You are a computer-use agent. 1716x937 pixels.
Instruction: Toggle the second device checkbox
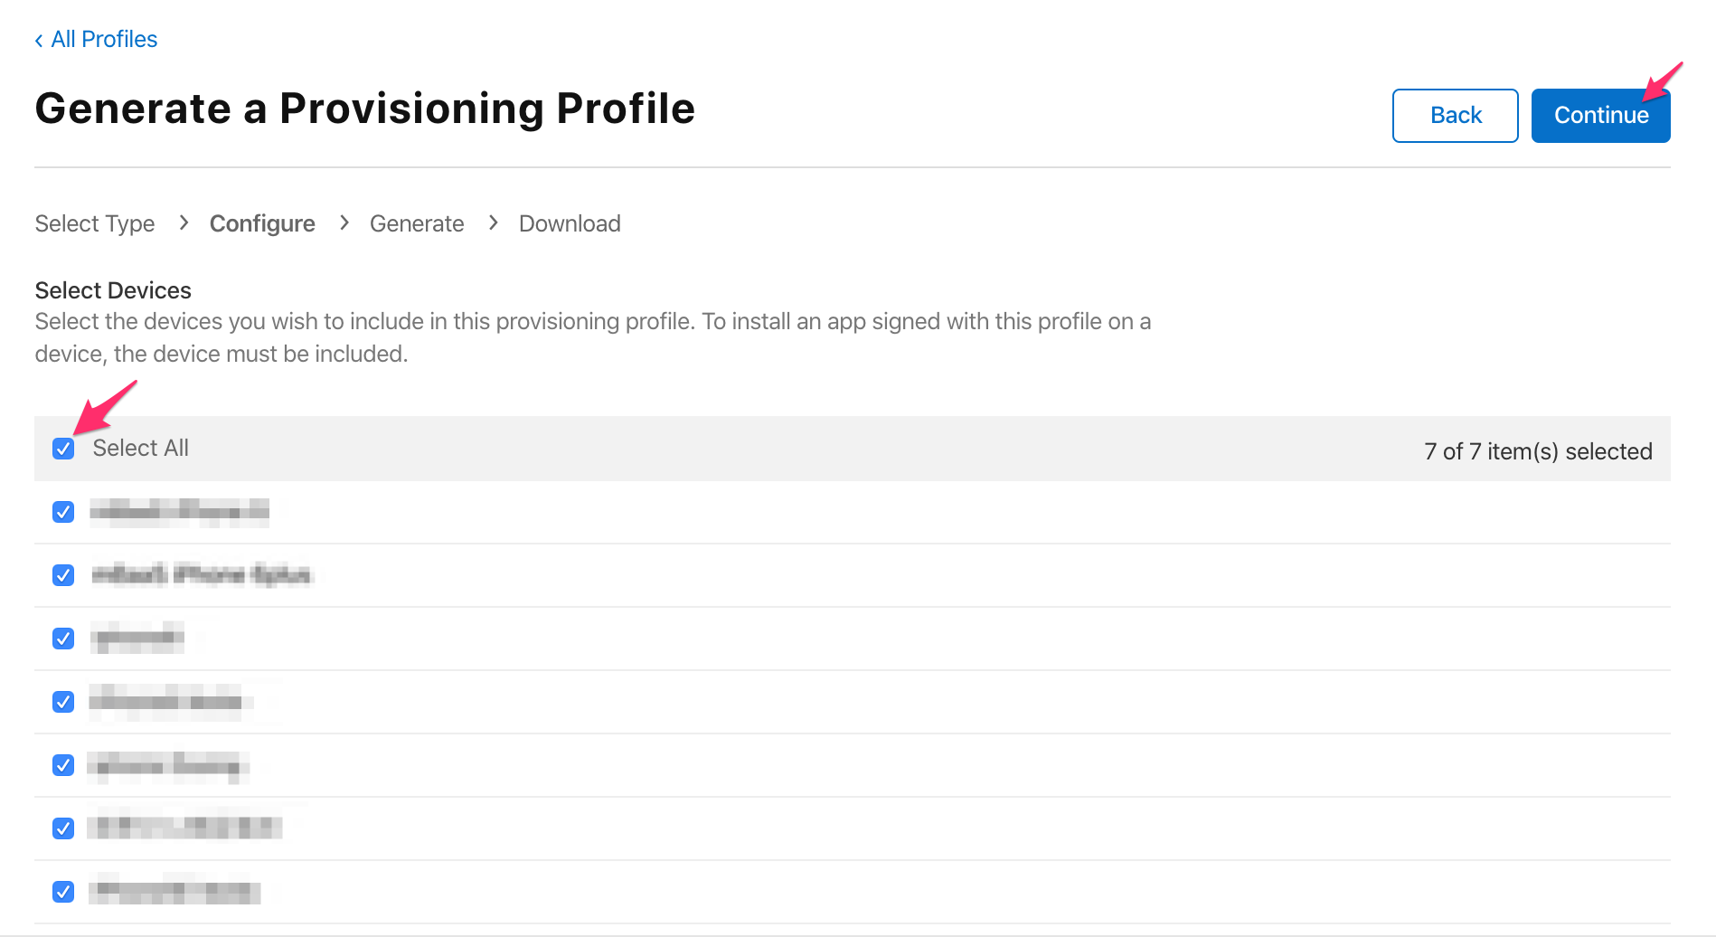[63, 575]
